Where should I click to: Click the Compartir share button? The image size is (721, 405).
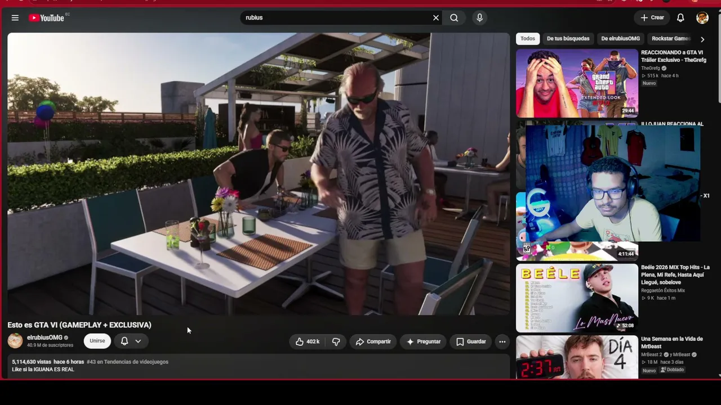[373, 341]
